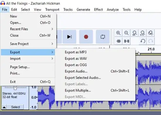The image size is (161, 115).
Task: Click the track pan slider handle
Action: tap(15, 88)
